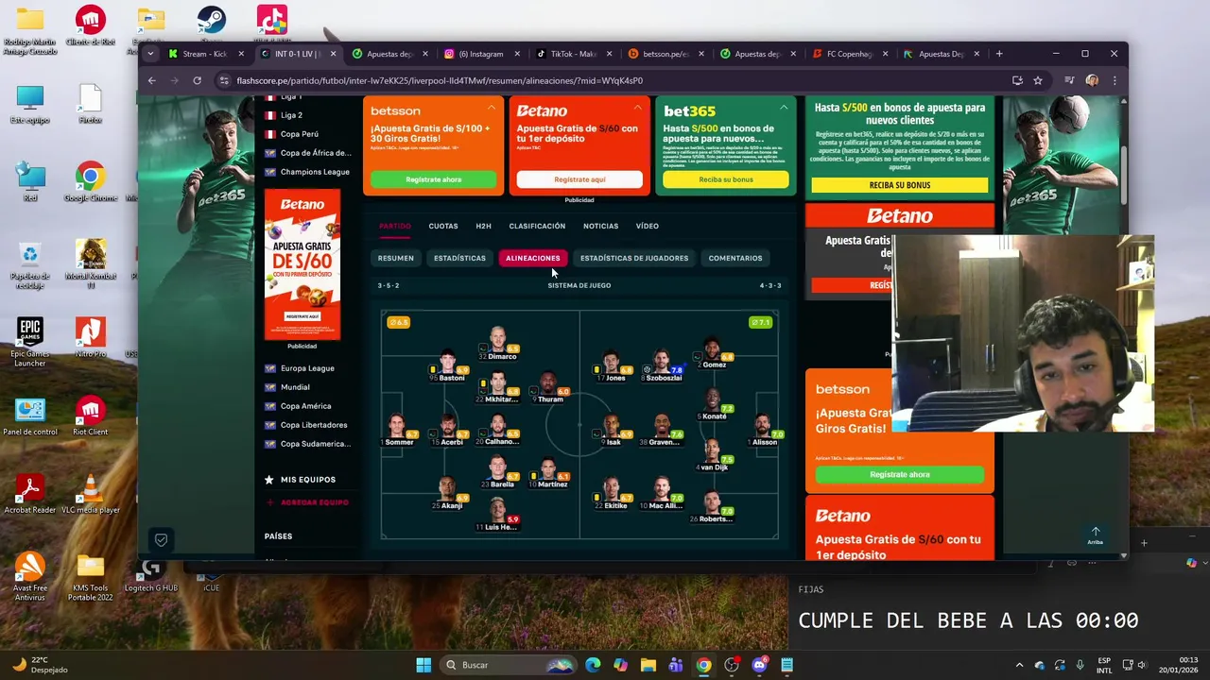
Task: Open Thuram's player profile on pitch
Action: pos(548,388)
